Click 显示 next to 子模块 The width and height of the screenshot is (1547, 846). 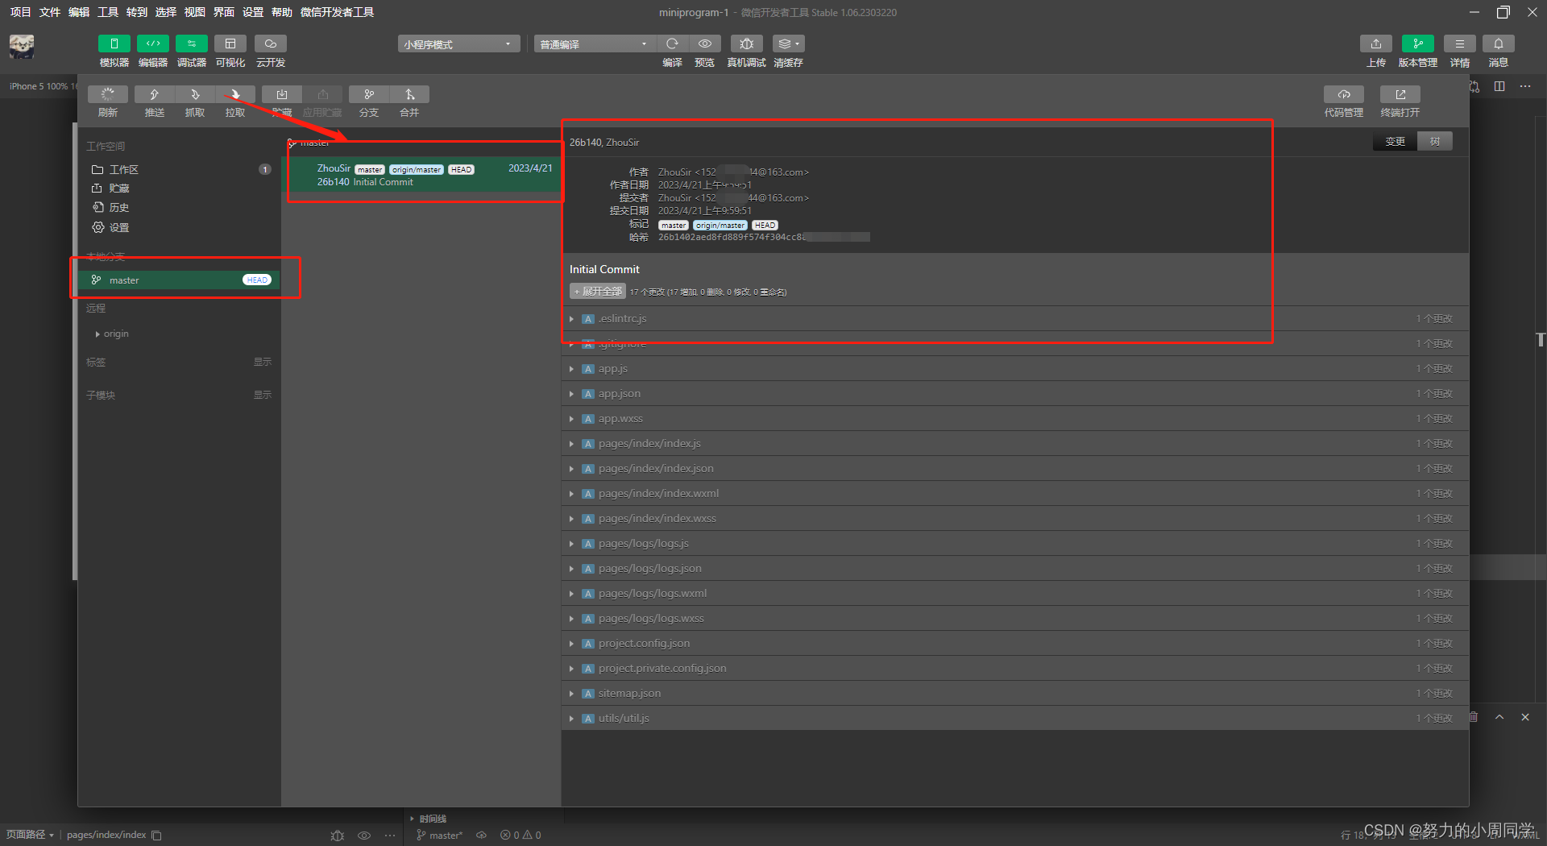point(263,395)
